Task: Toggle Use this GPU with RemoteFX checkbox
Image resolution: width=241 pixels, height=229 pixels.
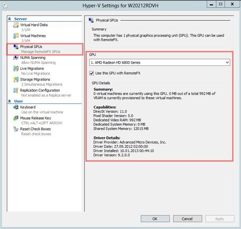Action: pyautogui.click(x=92, y=73)
